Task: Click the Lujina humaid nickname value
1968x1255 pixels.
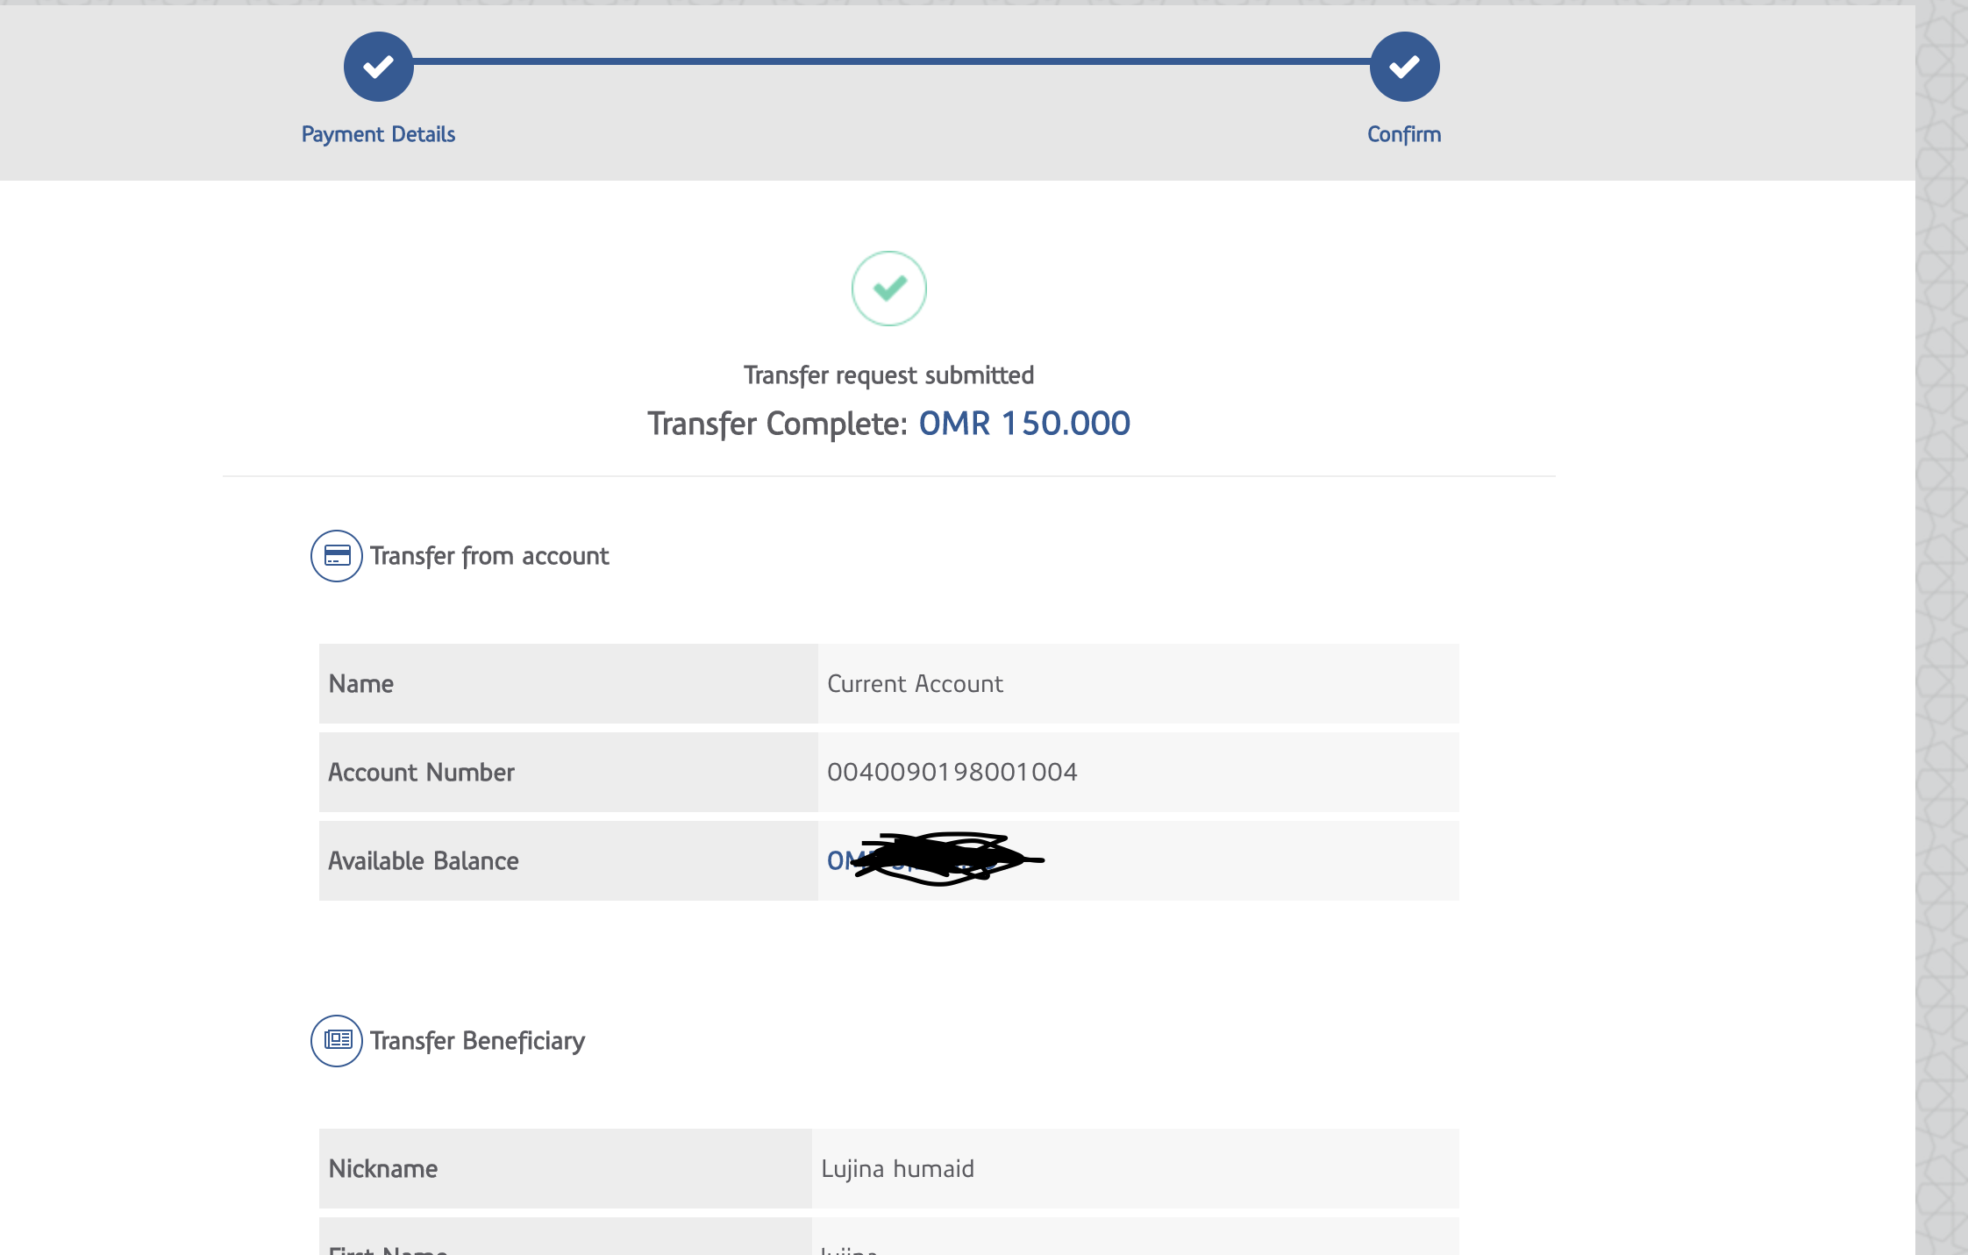Action: point(897,1169)
